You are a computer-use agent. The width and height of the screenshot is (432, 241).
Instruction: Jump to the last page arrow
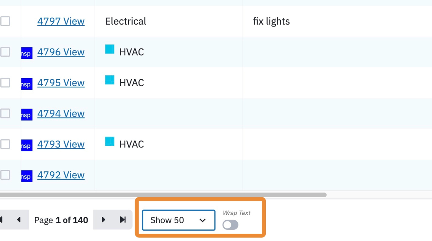[x=123, y=219]
